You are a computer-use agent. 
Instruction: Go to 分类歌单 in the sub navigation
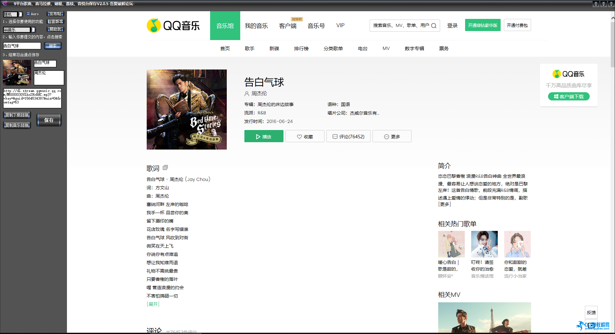pos(333,49)
